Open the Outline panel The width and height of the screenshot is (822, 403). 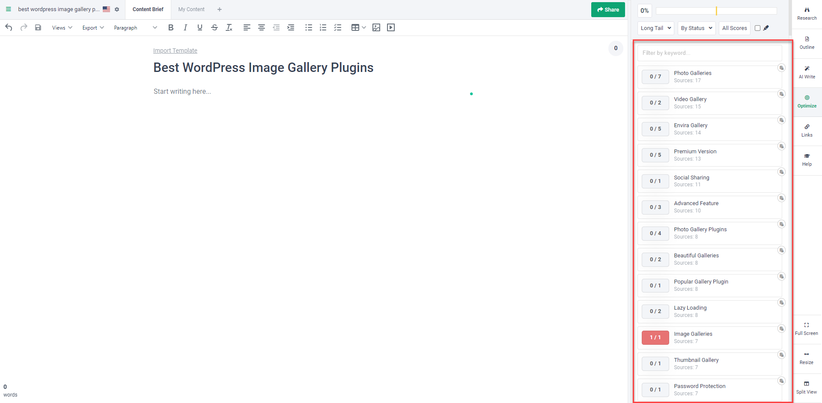click(x=807, y=43)
